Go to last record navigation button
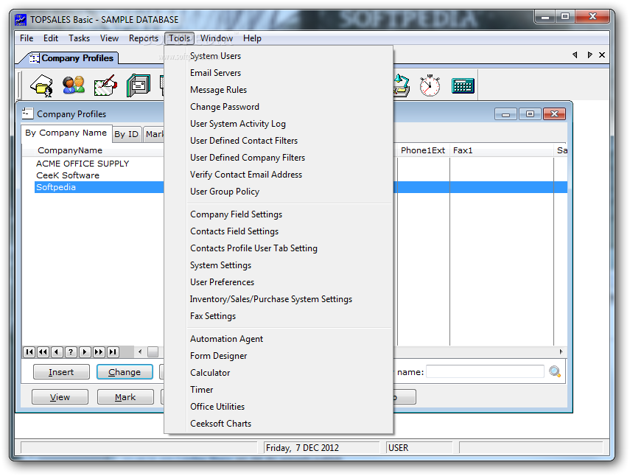Viewport: 630px width, 476px height. click(x=113, y=352)
